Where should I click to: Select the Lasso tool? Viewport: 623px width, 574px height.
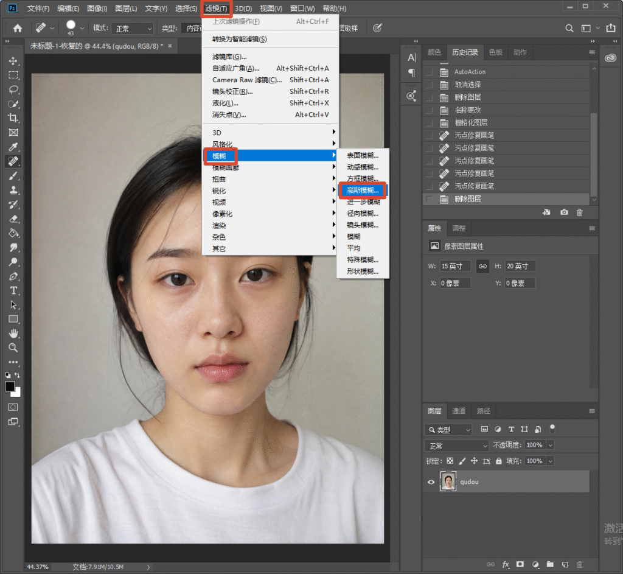coord(13,89)
